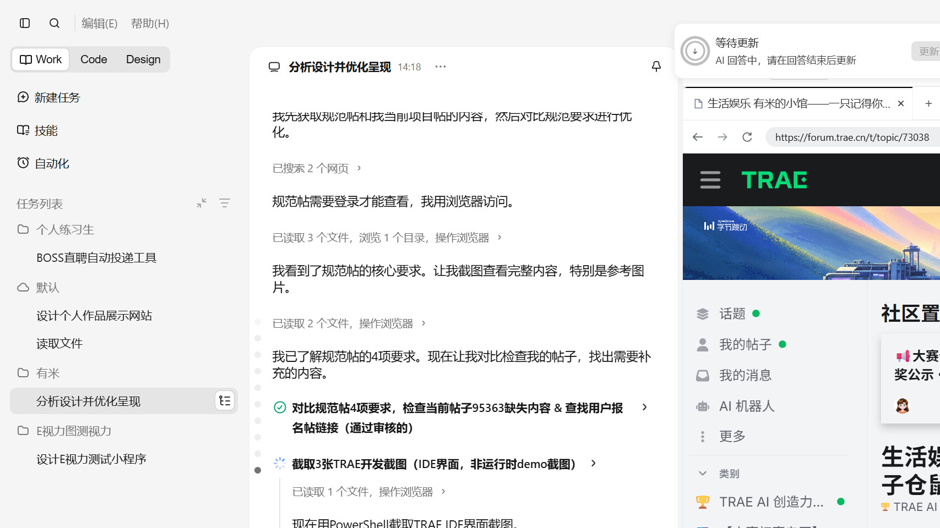Select the 生活娱乐 有米的小馆 browser tab
940x528 pixels.
(x=797, y=103)
